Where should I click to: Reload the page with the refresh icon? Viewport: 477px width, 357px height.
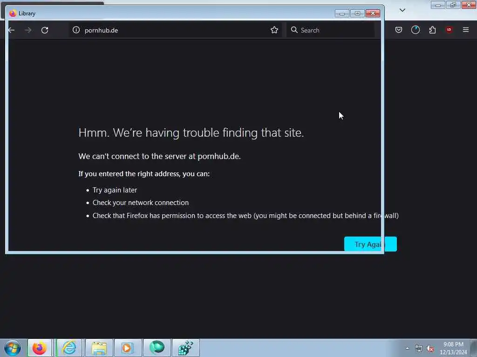pyautogui.click(x=45, y=30)
